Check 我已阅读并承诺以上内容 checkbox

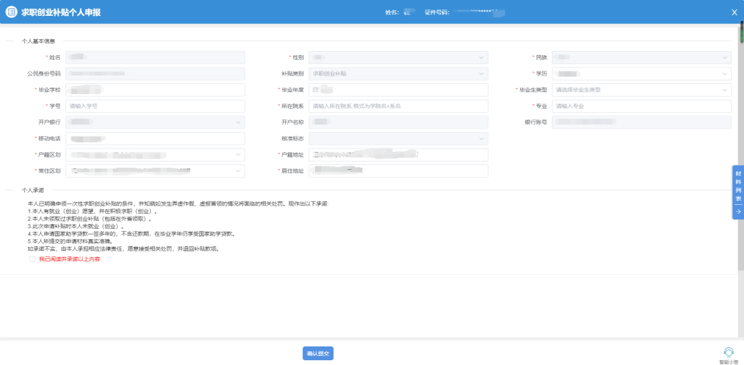tap(32, 259)
